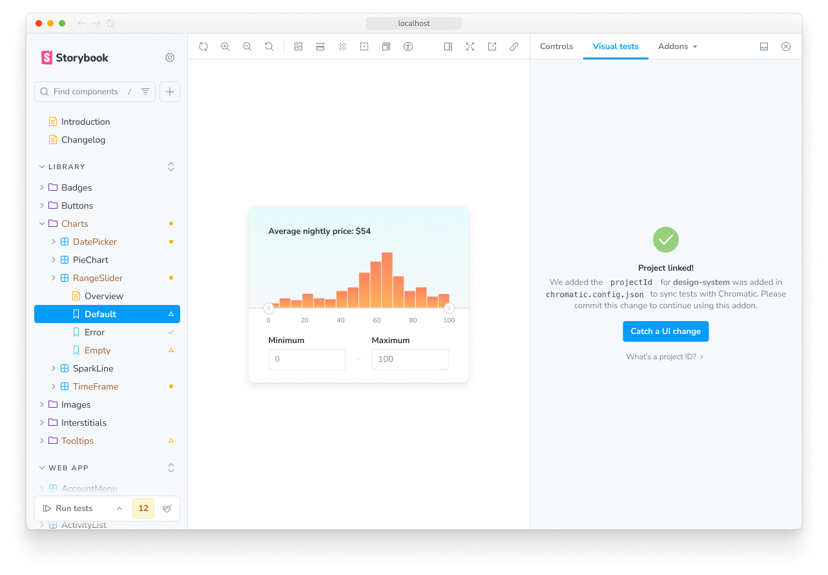Toggle outlines on the preview
The image size is (828, 575).
click(x=364, y=47)
